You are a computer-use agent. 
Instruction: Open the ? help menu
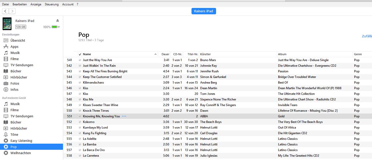click(78, 4)
